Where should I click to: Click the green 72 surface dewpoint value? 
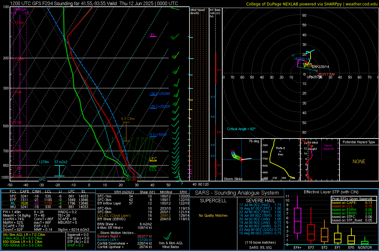(x=128, y=180)
